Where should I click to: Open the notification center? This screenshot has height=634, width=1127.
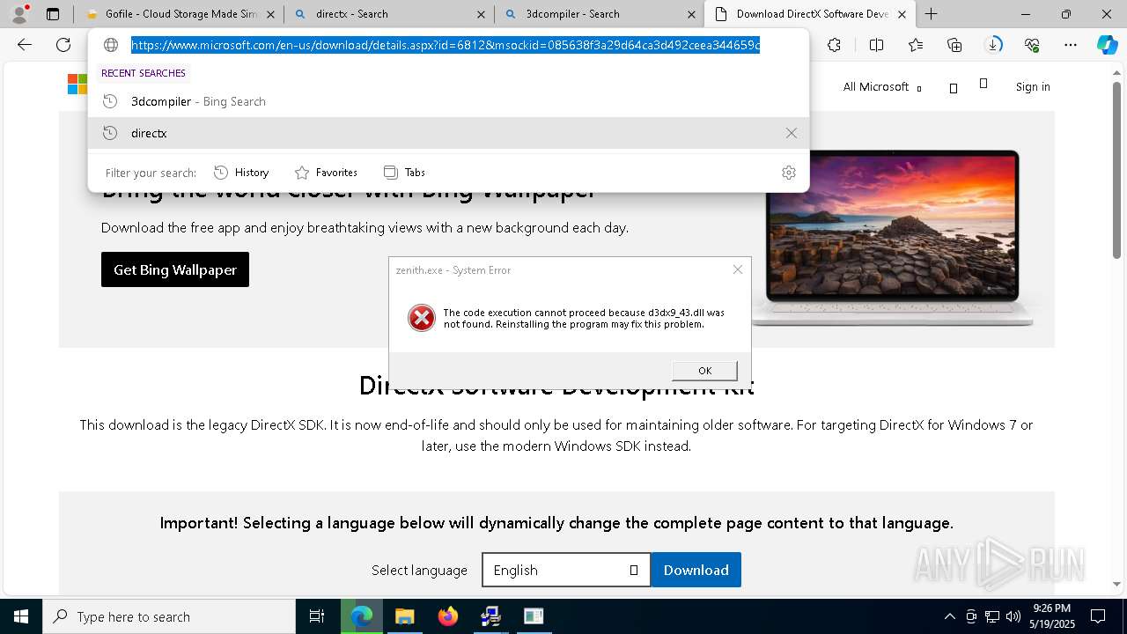[1098, 616]
